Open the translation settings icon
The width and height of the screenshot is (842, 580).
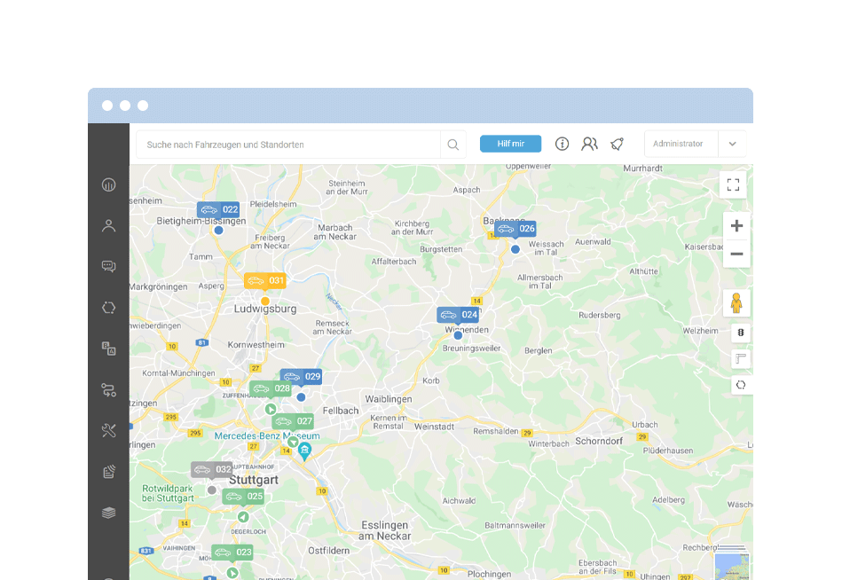[108, 349]
